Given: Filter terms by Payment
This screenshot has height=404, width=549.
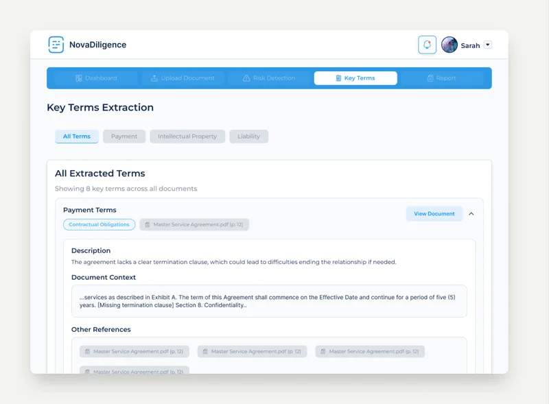Looking at the screenshot, I should [124, 136].
